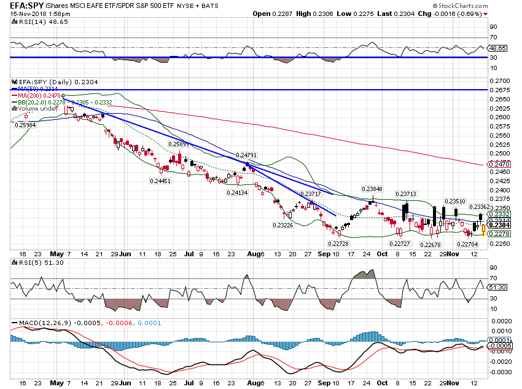
Task: Click the RSI(5) 51.30 legend label
Action: pyautogui.click(x=41, y=263)
